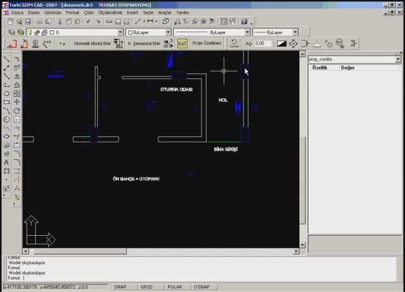Click the Komut command line input
This screenshot has width=405, height=292.
[202, 278]
